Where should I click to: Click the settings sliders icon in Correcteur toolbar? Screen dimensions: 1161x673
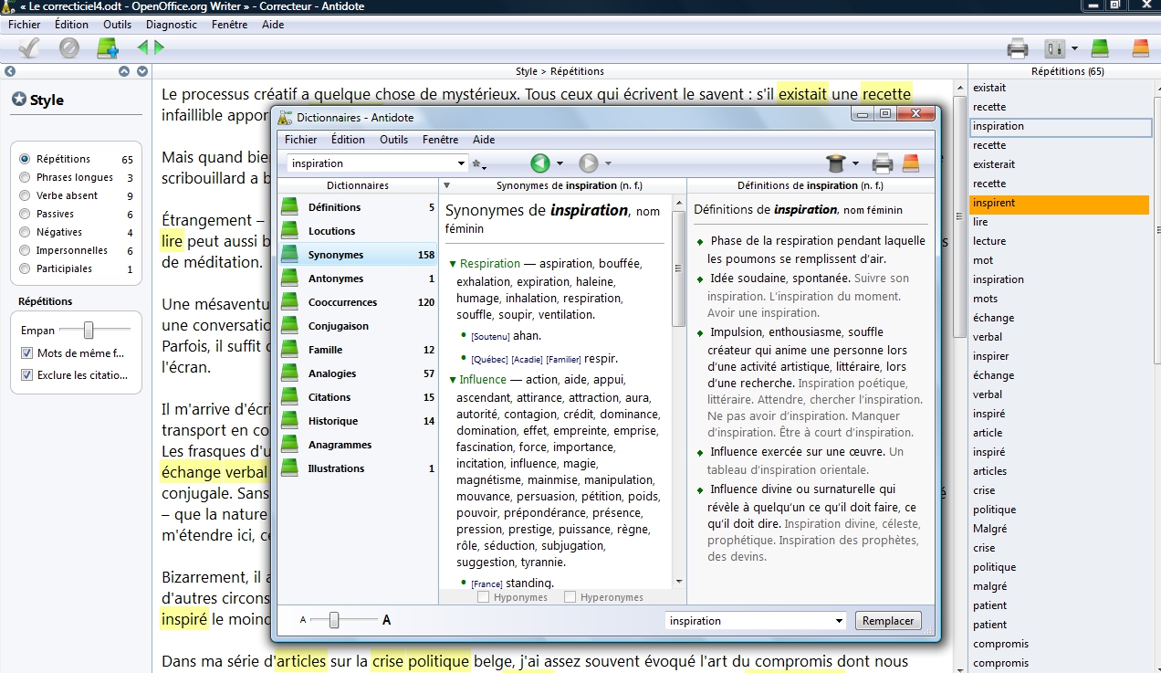click(x=1055, y=48)
